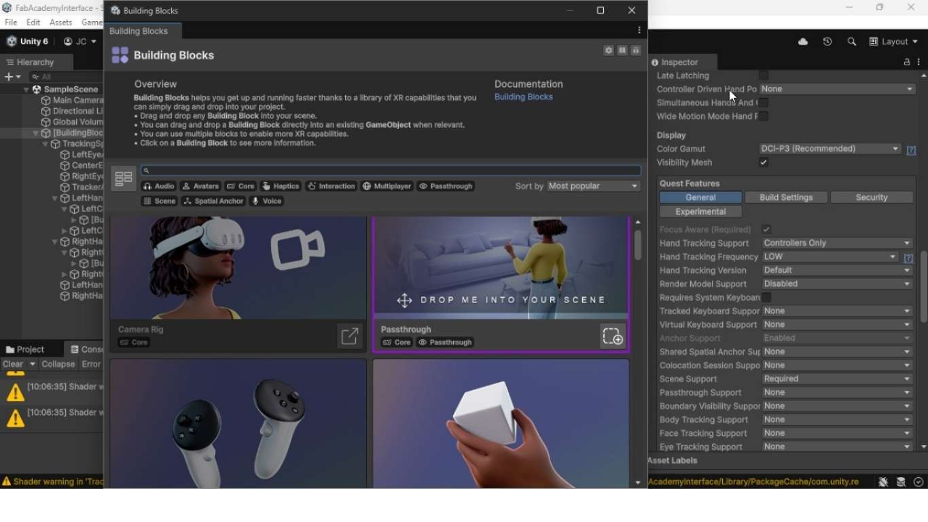Open the Sort by Most popular dropdown

pyautogui.click(x=594, y=186)
